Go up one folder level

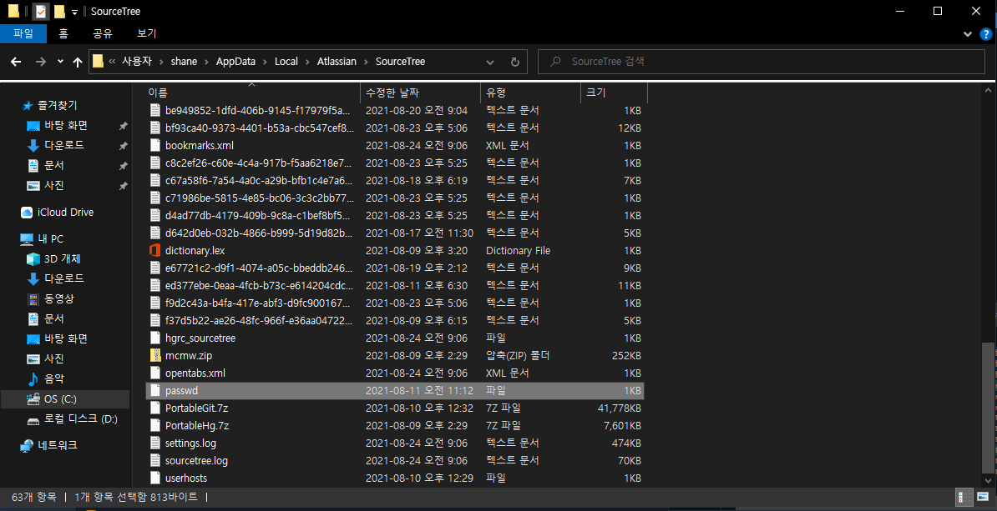pyautogui.click(x=78, y=62)
